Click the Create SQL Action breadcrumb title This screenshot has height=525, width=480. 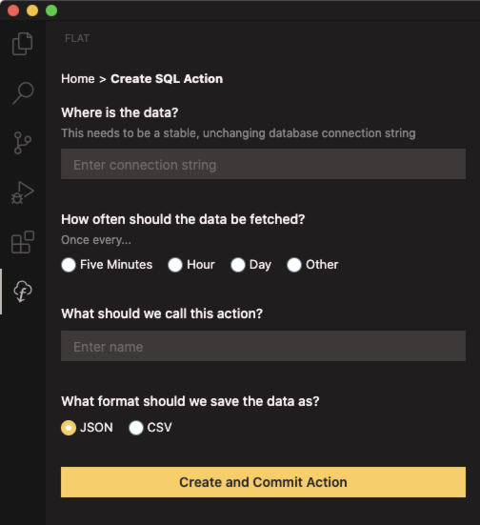pyautogui.click(x=167, y=79)
